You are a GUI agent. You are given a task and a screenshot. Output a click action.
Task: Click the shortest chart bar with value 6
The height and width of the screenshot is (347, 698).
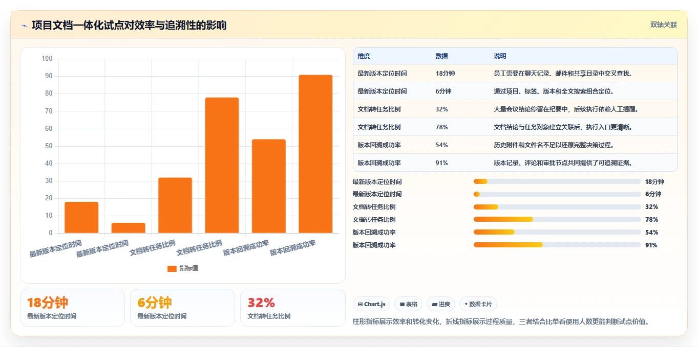(x=128, y=228)
